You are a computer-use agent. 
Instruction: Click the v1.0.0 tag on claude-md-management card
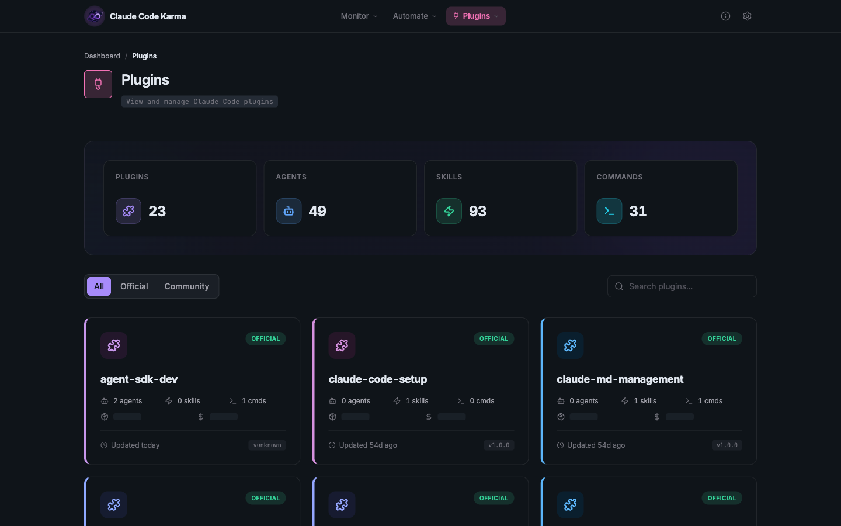pyautogui.click(x=727, y=445)
